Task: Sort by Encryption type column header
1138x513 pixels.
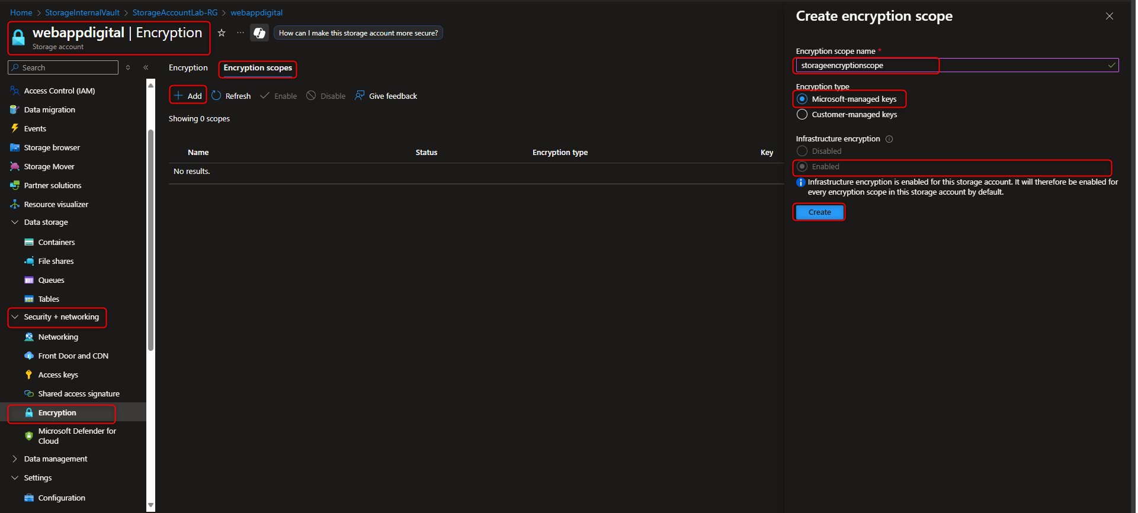Action: [560, 153]
